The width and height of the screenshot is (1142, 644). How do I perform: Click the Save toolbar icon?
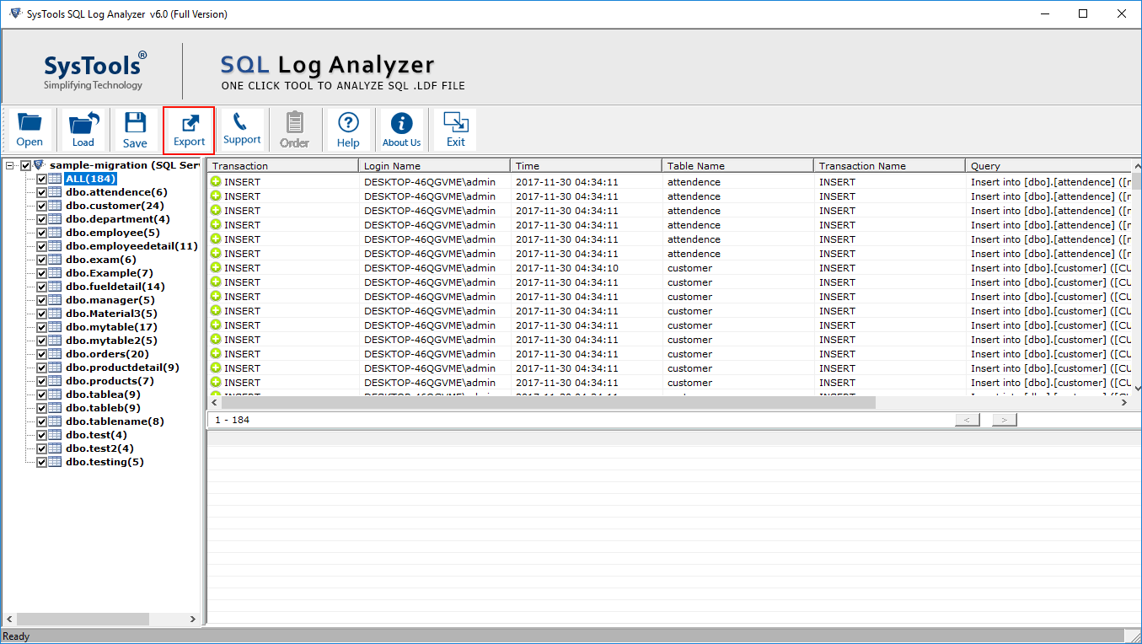[x=135, y=130]
